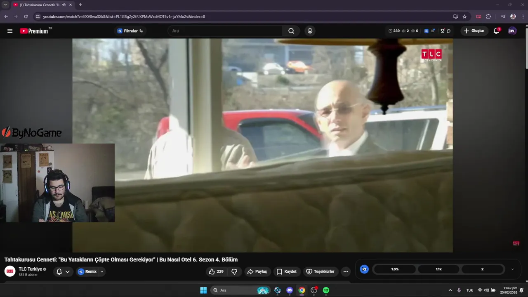Viewport: 528px width, 297px height.
Task: Click the blue IQ icon beside stats pills
Action: point(364,269)
